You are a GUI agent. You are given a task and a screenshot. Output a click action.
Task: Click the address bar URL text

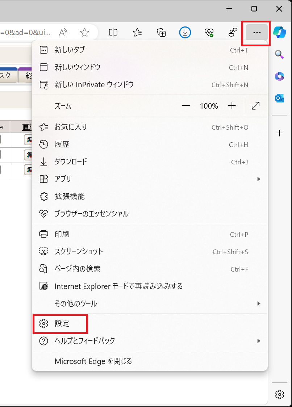coord(25,33)
